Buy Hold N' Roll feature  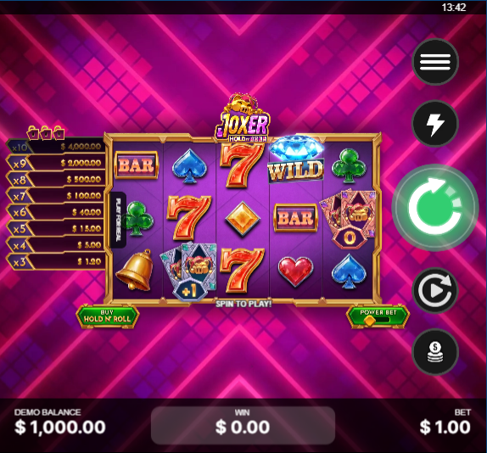point(108,316)
